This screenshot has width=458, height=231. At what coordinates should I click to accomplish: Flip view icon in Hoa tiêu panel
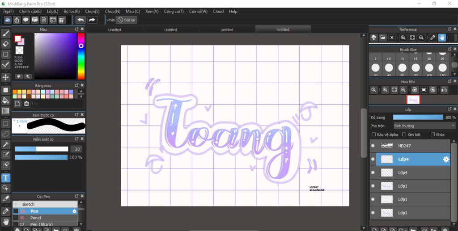pyautogui.click(x=444, y=90)
